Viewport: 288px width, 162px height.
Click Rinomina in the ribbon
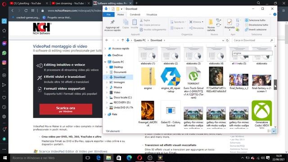[x=196, y=28]
